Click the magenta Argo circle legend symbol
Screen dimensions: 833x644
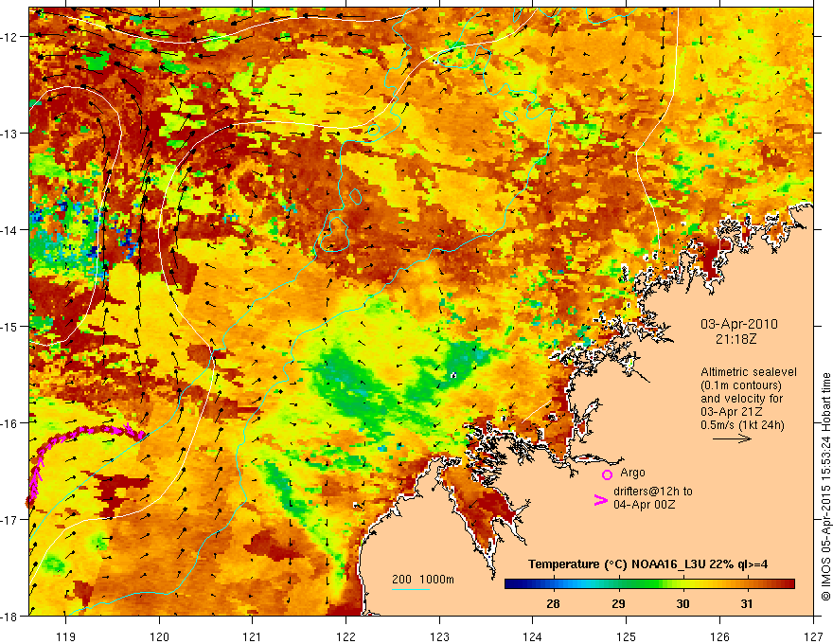point(607,474)
